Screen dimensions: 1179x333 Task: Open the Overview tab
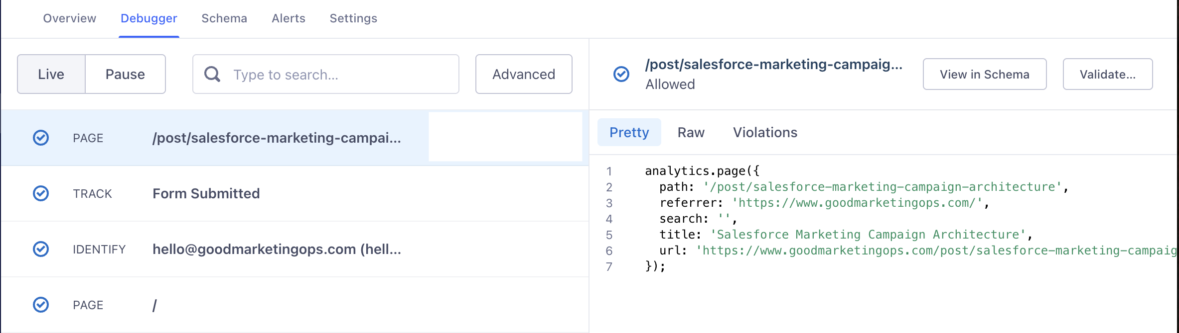70,18
